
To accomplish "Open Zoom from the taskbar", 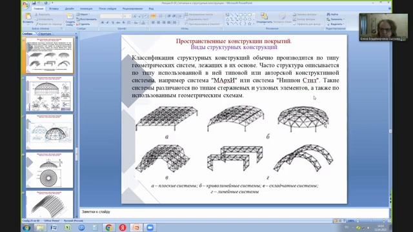I will (x=150, y=227).
